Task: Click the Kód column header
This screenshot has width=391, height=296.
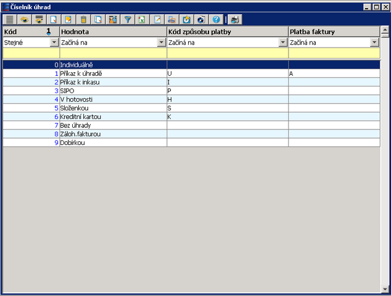Action: (25, 31)
